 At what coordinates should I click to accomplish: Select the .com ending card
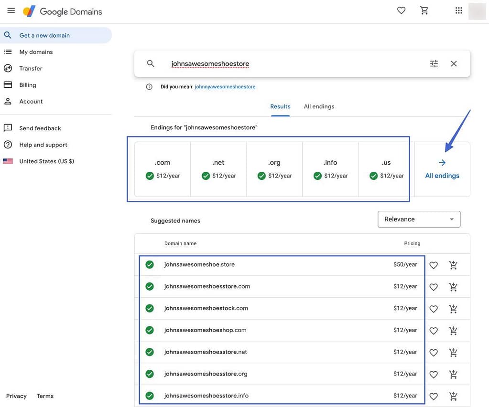[163, 169]
